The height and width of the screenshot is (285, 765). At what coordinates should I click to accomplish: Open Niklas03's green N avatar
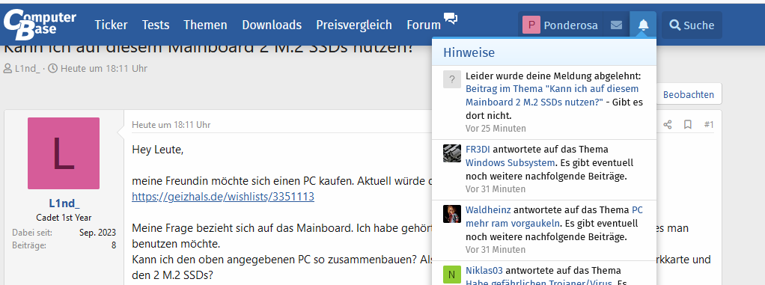pyautogui.click(x=452, y=275)
